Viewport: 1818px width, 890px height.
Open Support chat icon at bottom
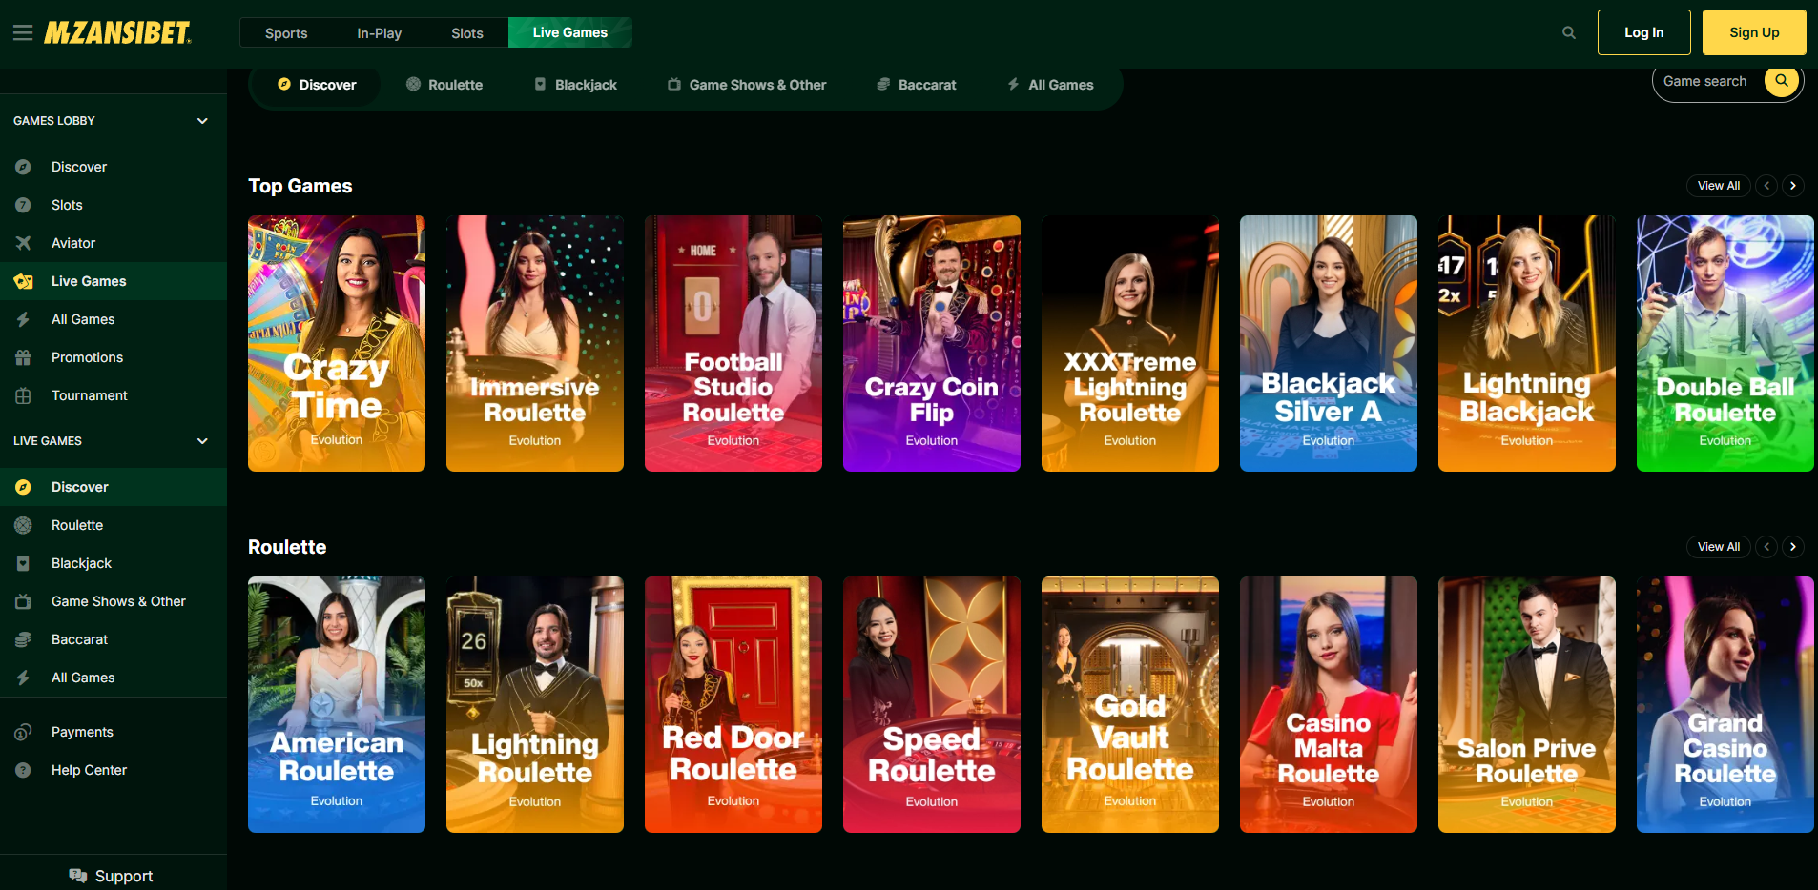point(78,876)
